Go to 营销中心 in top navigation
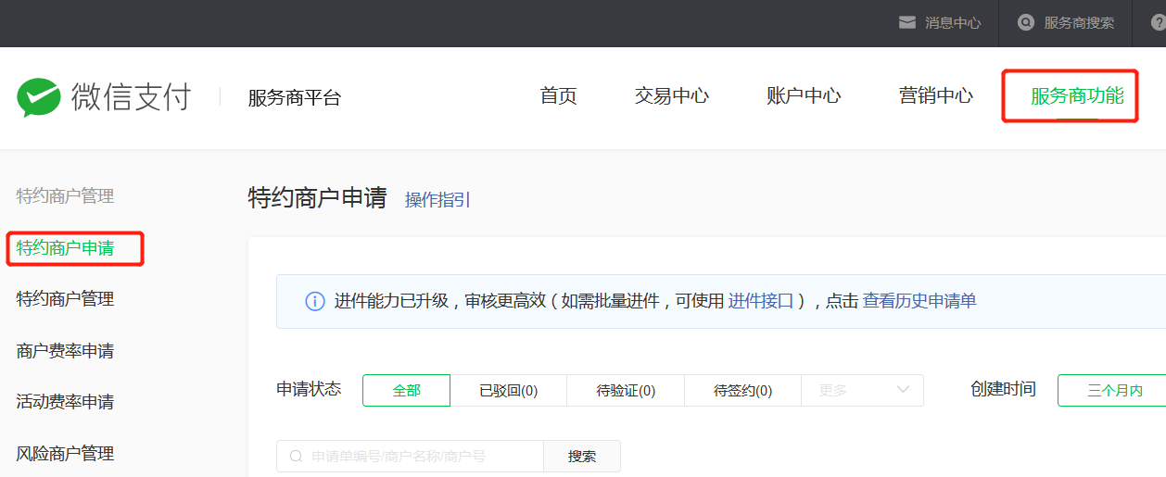The image size is (1166, 477). pyautogui.click(x=935, y=95)
